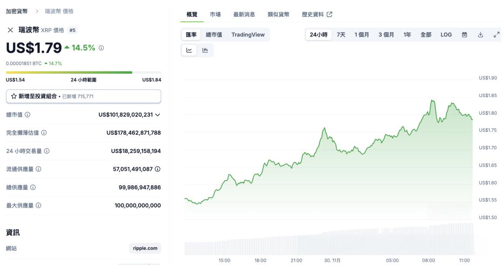Switch to candlestick chart icon
Viewport: 503px width, 265px height.
(205, 50)
